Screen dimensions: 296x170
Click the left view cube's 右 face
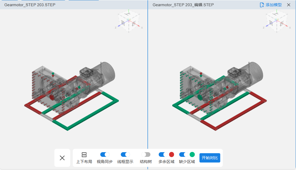(x=133, y=24)
